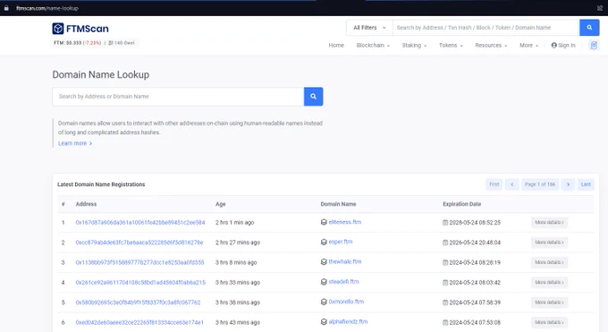Click the '2 hrs 1 min ago' age cell
Image resolution: width=608 pixels, height=332 pixels.
(x=234, y=223)
